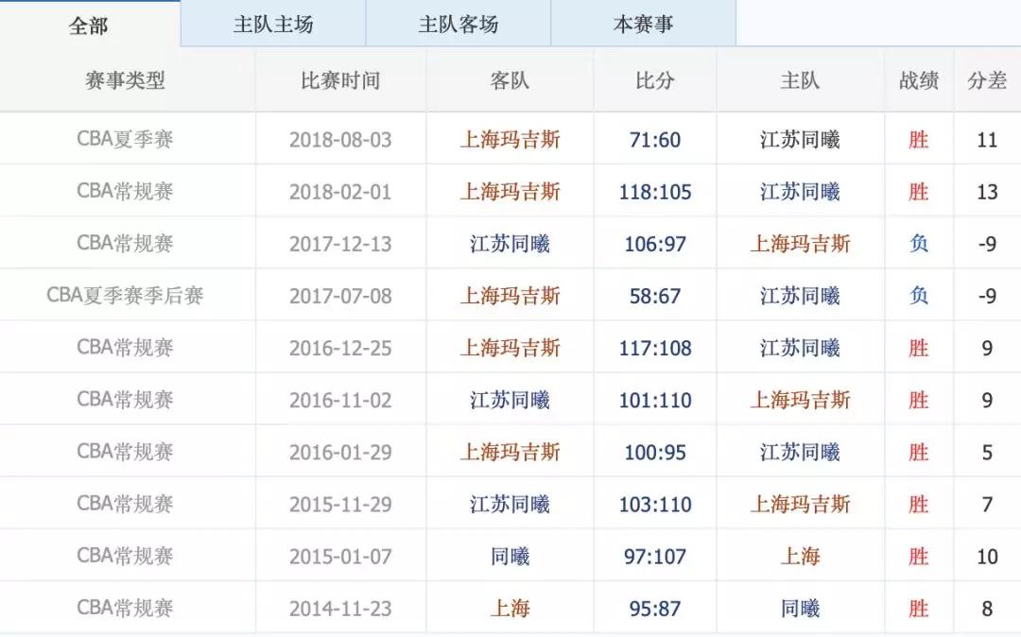Click away team 上海 in 2014-11-23 row
The width and height of the screenshot is (1021, 637).
click(x=510, y=608)
